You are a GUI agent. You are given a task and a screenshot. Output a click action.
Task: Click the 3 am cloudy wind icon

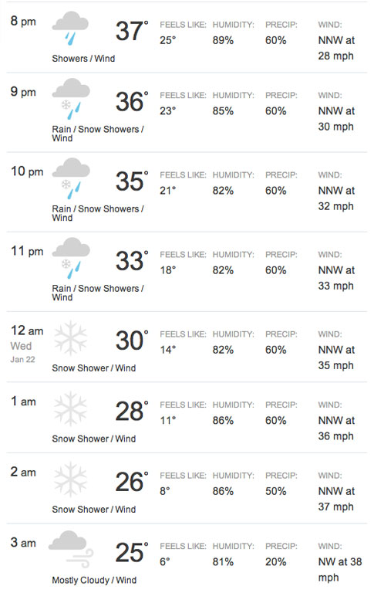(71, 549)
